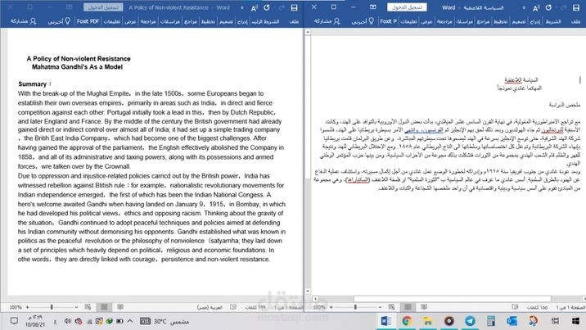Open Quick Access Toolbar dropdown in English window
The height and width of the screenshot is (330, 586).
tap(241, 8)
